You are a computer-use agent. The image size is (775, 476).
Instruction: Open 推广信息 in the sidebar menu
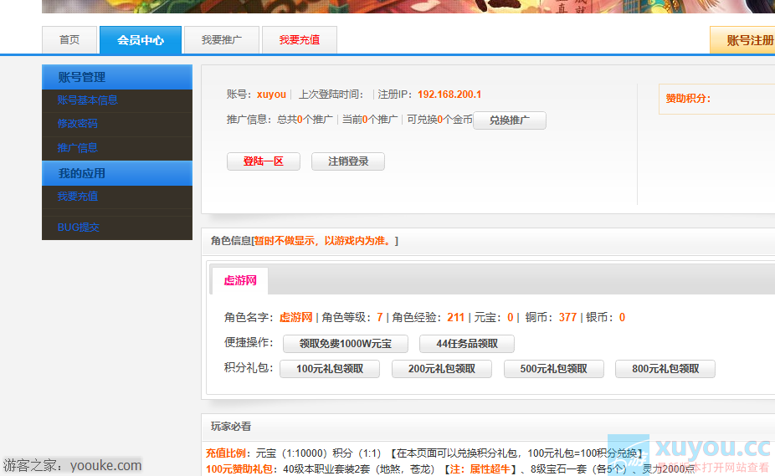click(x=78, y=148)
